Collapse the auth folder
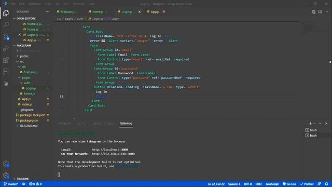 (27, 83)
